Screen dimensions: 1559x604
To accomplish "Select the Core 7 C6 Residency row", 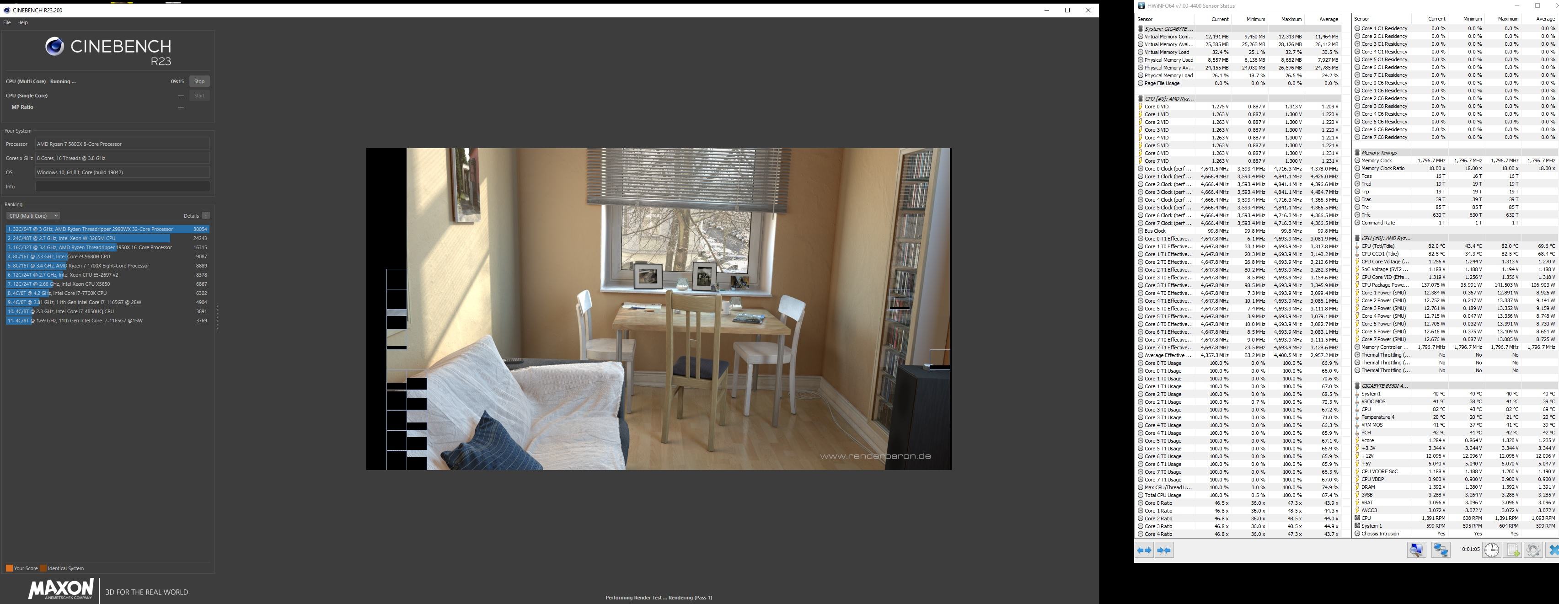I will pos(1456,137).
